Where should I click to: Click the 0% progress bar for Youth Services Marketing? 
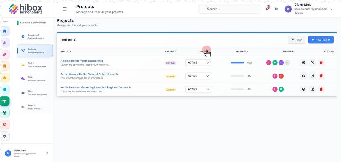click(x=237, y=89)
